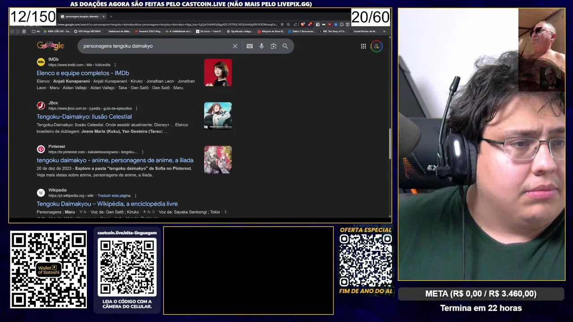573x322 pixels.
Task: Go to Google home via the logo
Action: click(51, 46)
